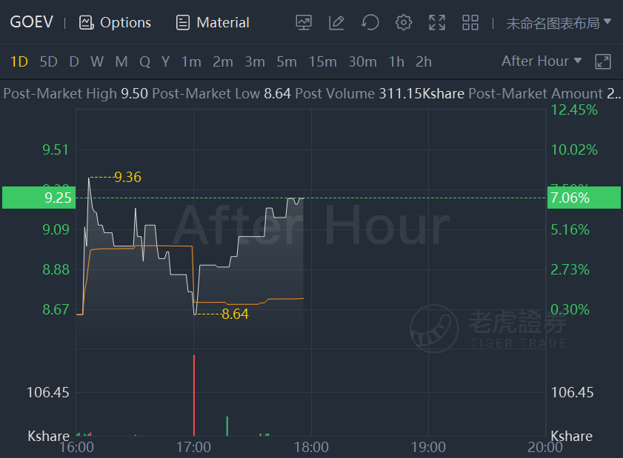Open the Material button
623x458 pixels.
coord(213,23)
